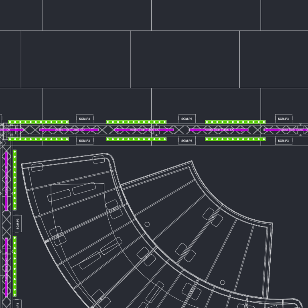Click the upper-middle SGM-P3 fixture box
Screen dimensions: 308x308
[187, 119]
